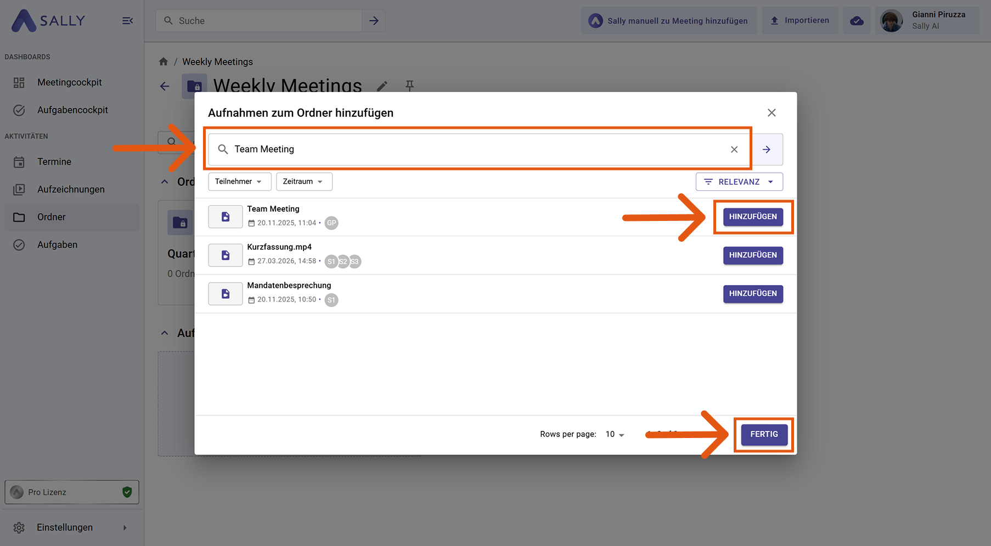Screen dimensions: 991x546
Task: Submit the dialog search with arrow button
Action: point(767,150)
